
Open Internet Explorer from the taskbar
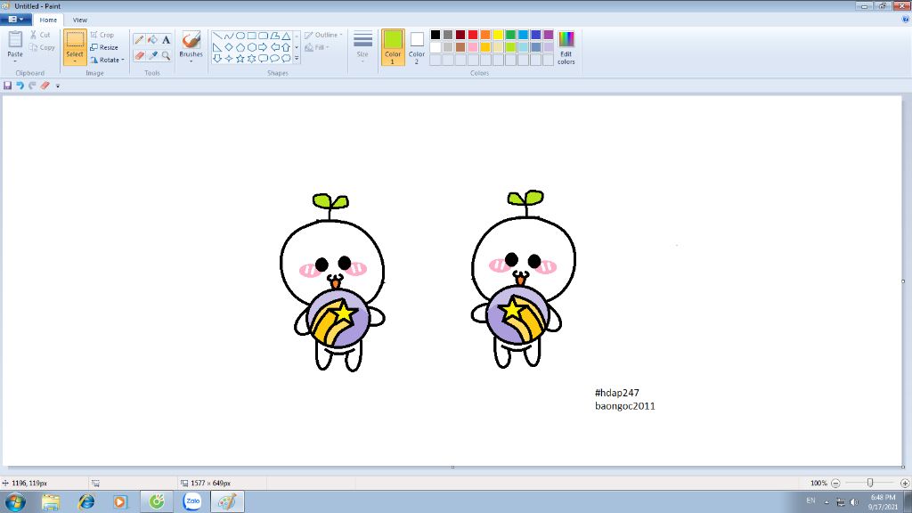(x=86, y=501)
